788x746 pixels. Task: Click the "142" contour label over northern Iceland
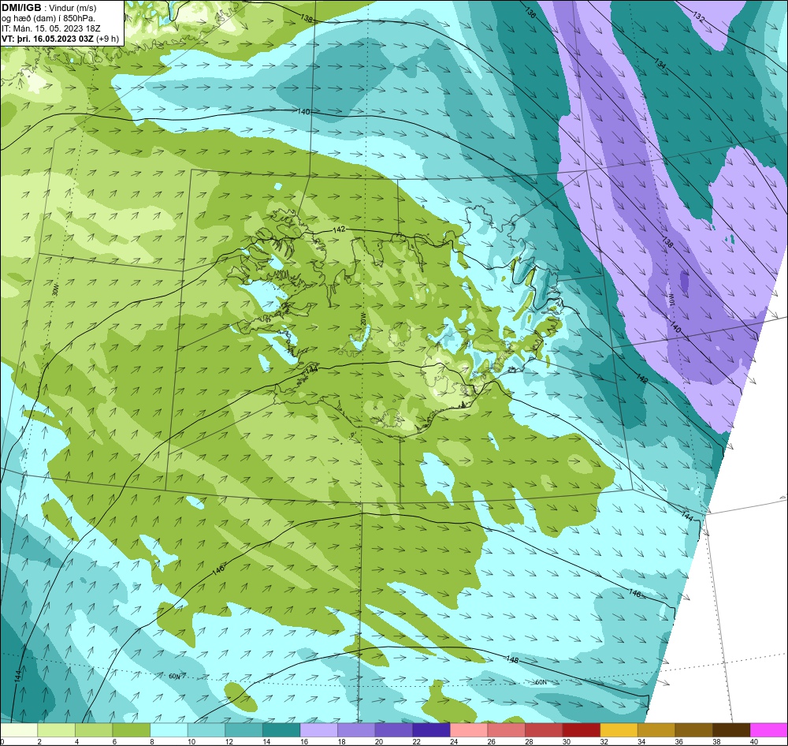coord(339,229)
